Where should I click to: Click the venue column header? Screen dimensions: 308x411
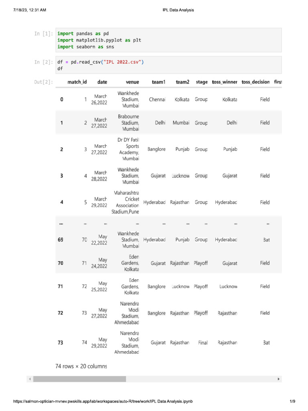132,82
